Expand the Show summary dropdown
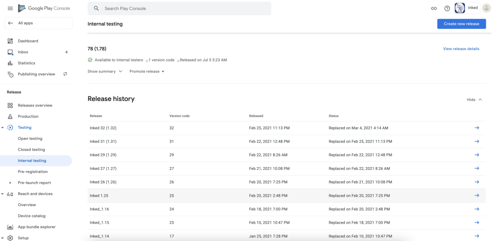Screen dimensions: 494x241 click(105, 72)
